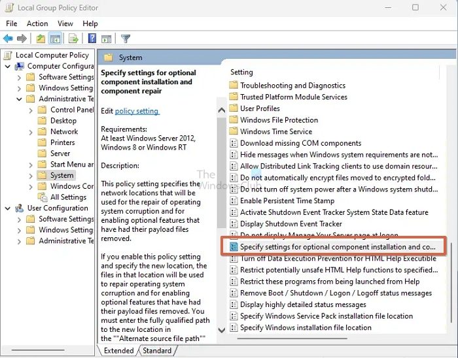Collapse the Computer Configuration tree node
This screenshot has height=358, width=458.
point(8,66)
